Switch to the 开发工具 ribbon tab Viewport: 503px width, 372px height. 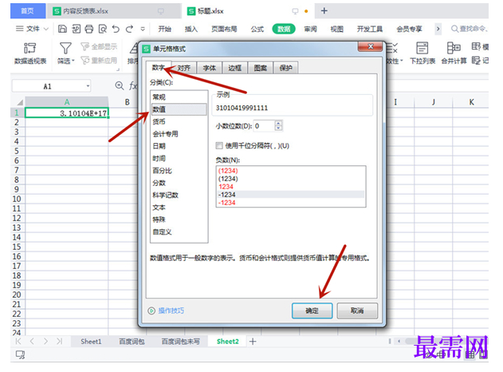[x=370, y=29]
